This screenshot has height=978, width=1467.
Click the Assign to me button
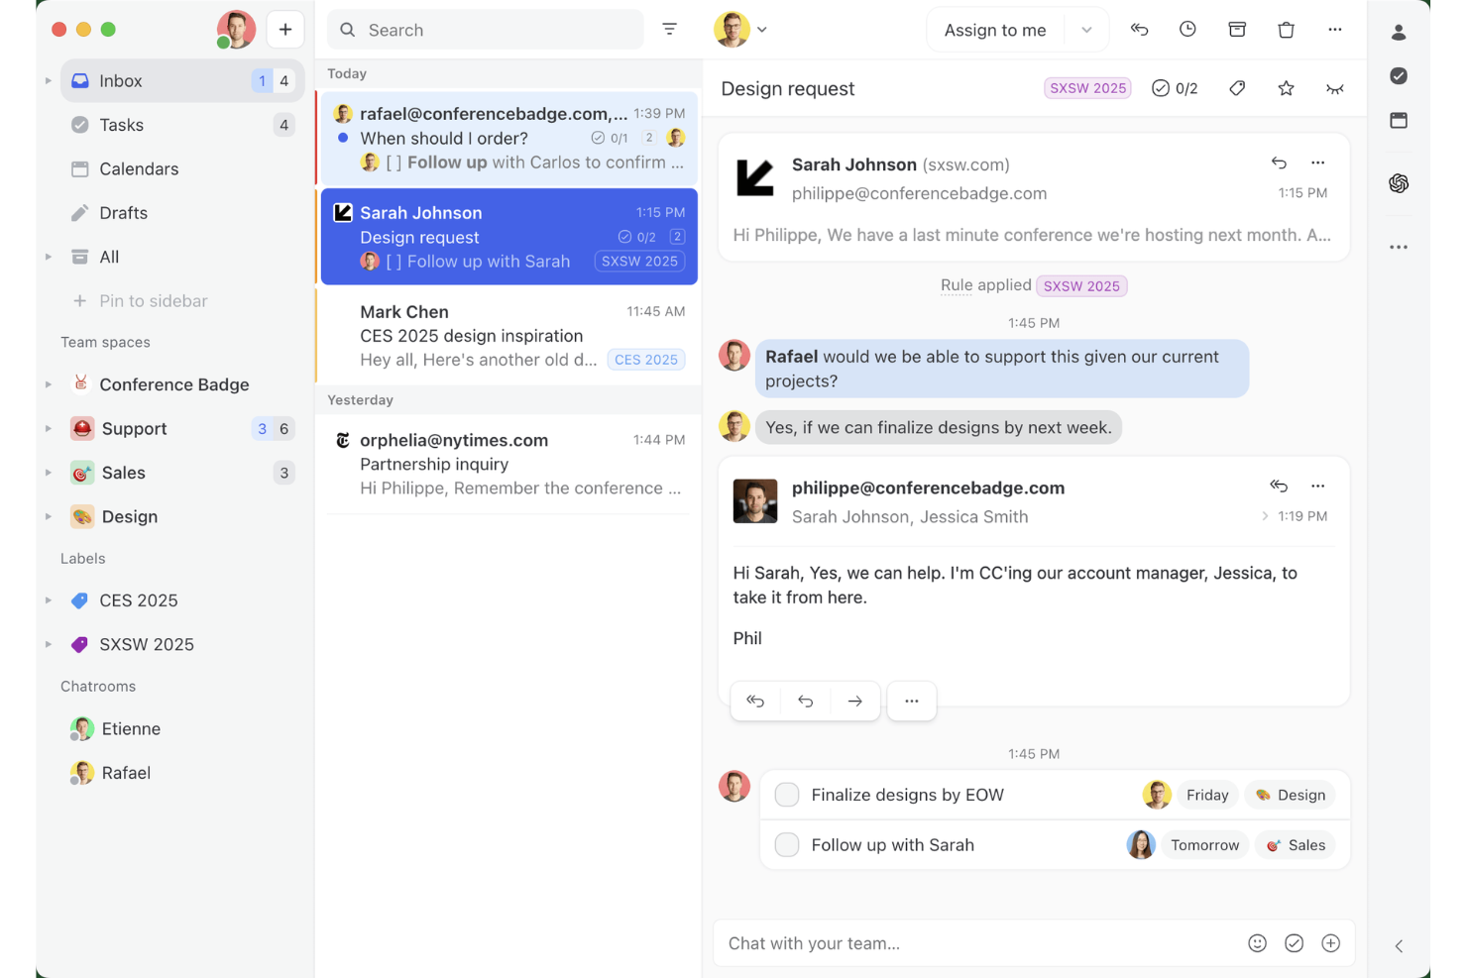(995, 30)
